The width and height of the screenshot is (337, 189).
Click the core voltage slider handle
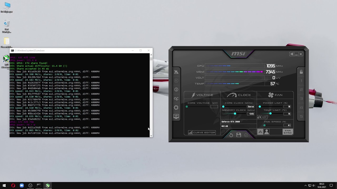coord(187,107)
